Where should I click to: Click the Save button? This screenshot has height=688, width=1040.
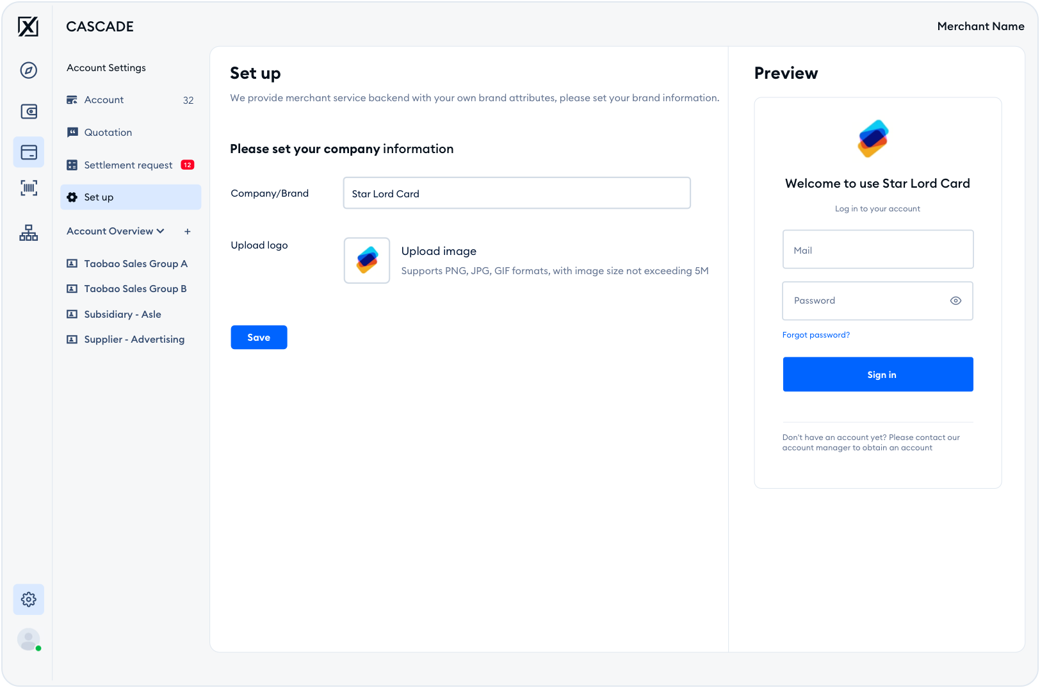coord(259,338)
